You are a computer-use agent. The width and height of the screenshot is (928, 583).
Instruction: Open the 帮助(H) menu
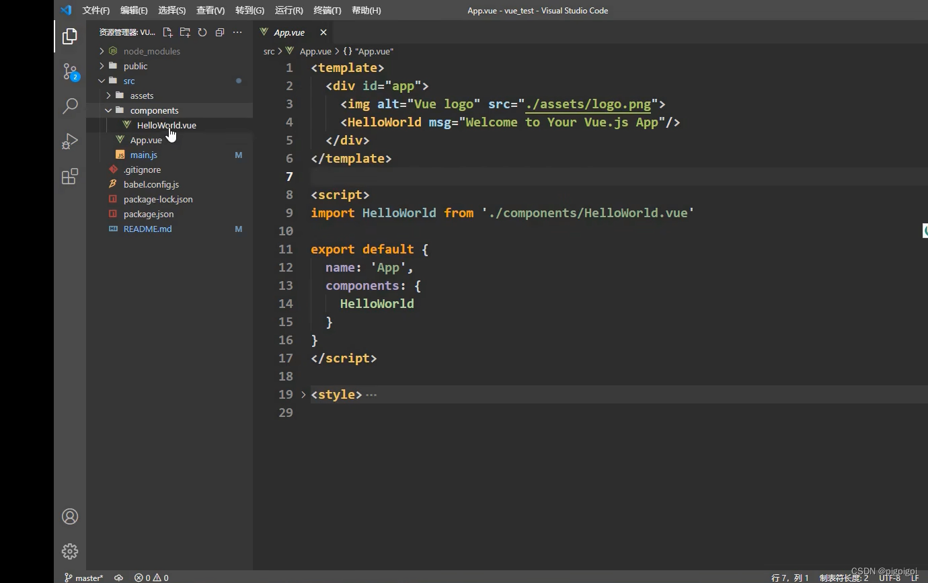366,10
